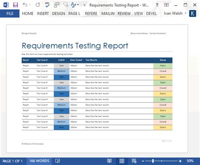Open the FILE tab

pos(10,14)
